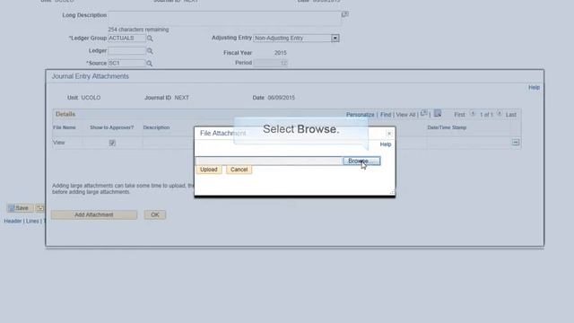The height and width of the screenshot is (323, 574).
Task: Click the Description column header
Action: click(x=156, y=127)
